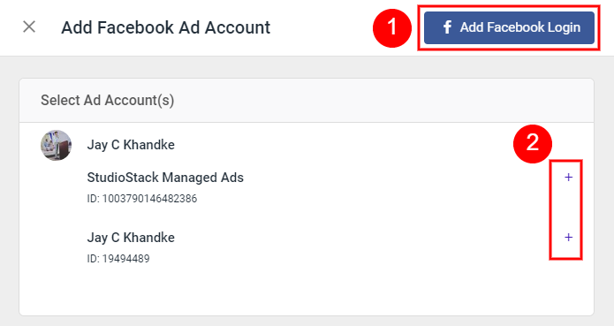Image resolution: width=614 pixels, height=326 pixels.
Task: Click the red circle marker numbered 2
Action: click(x=533, y=144)
